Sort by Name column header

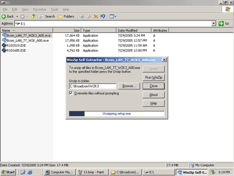click(x=27, y=30)
